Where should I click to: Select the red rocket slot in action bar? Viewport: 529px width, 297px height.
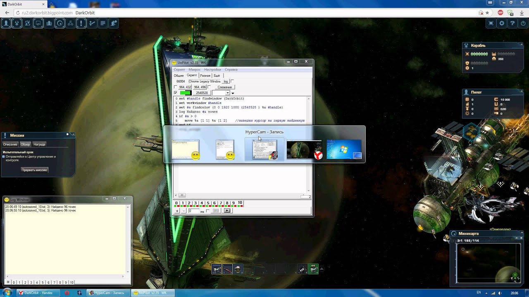[x=227, y=269]
